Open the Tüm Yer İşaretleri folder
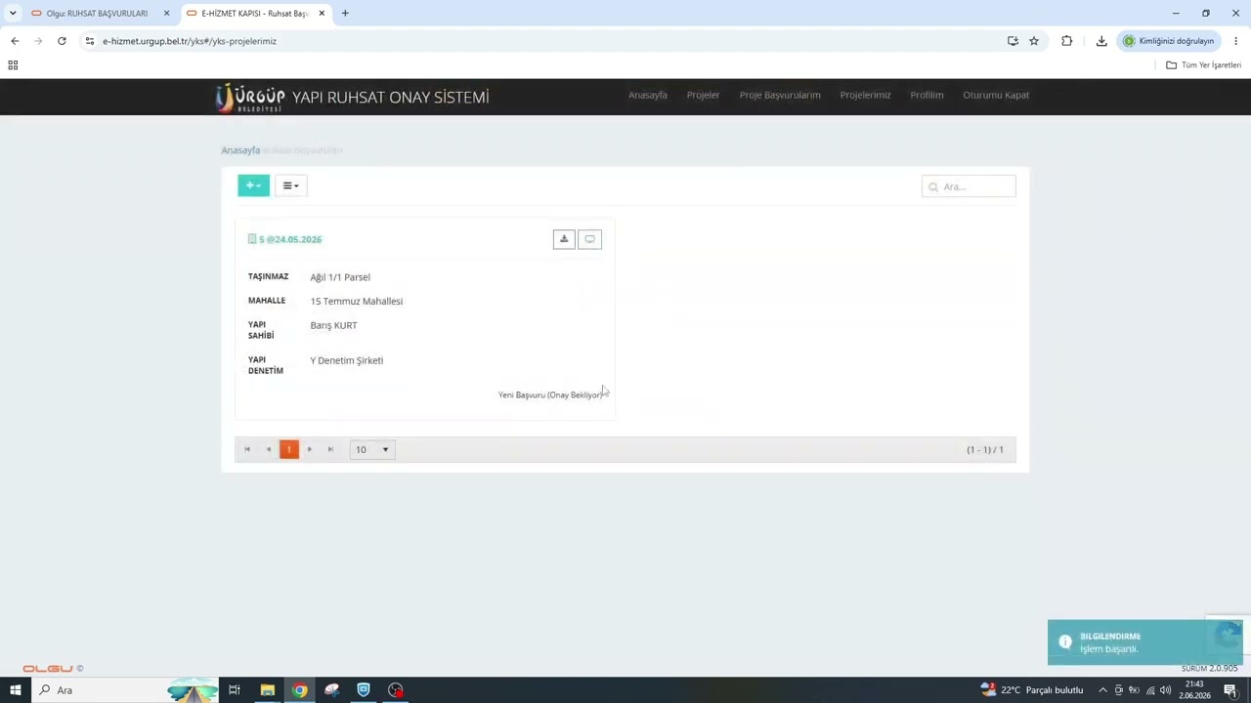Image resolution: width=1251 pixels, height=703 pixels. pos(1203,64)
